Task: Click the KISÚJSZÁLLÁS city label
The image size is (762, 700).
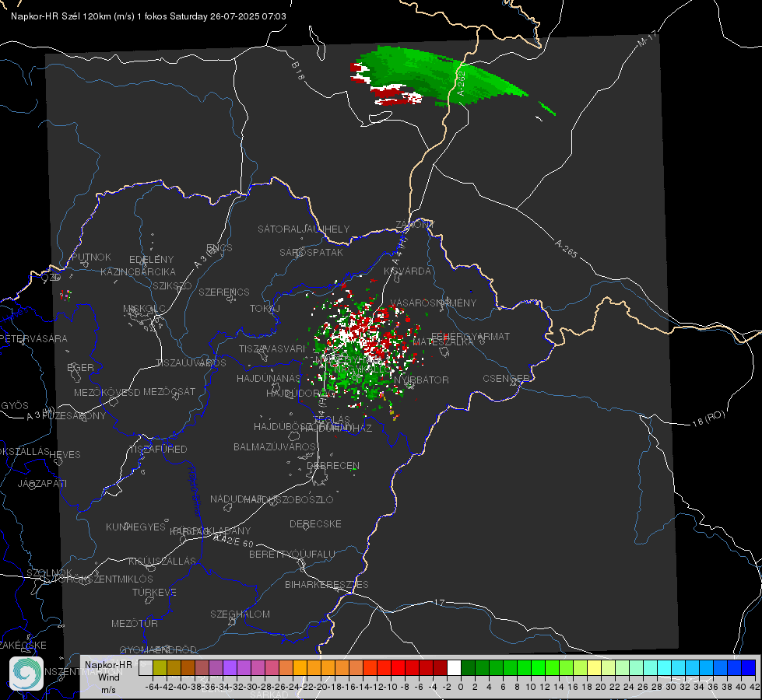Action: point(163,561)
